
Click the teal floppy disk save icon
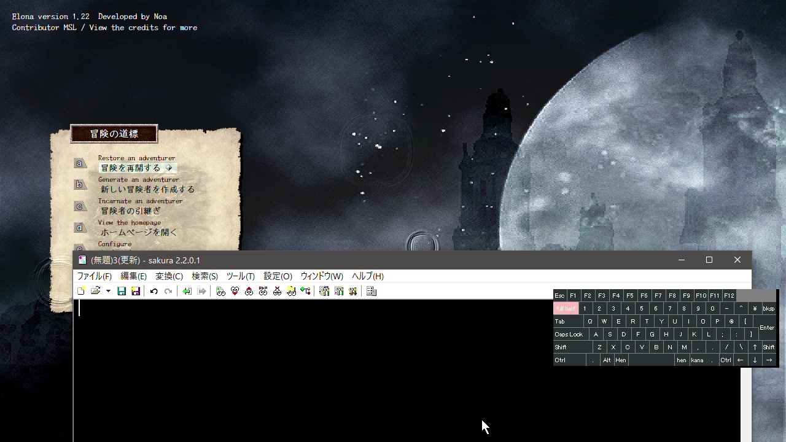coord(122,292)
